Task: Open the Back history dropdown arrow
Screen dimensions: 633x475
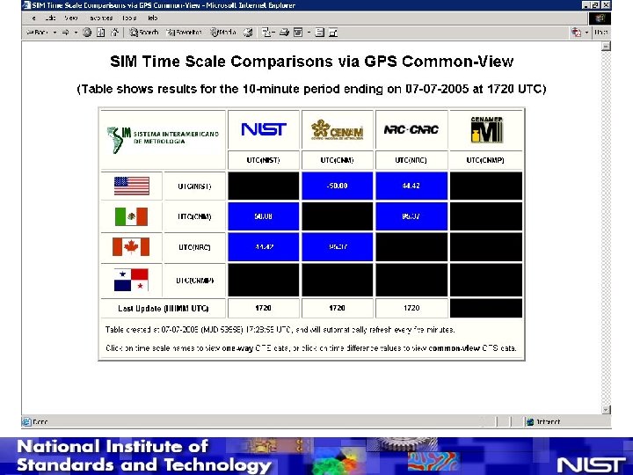Action: 55,33
